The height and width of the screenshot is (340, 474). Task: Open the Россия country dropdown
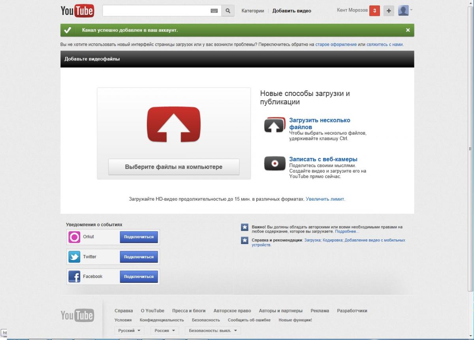[165, 331]
